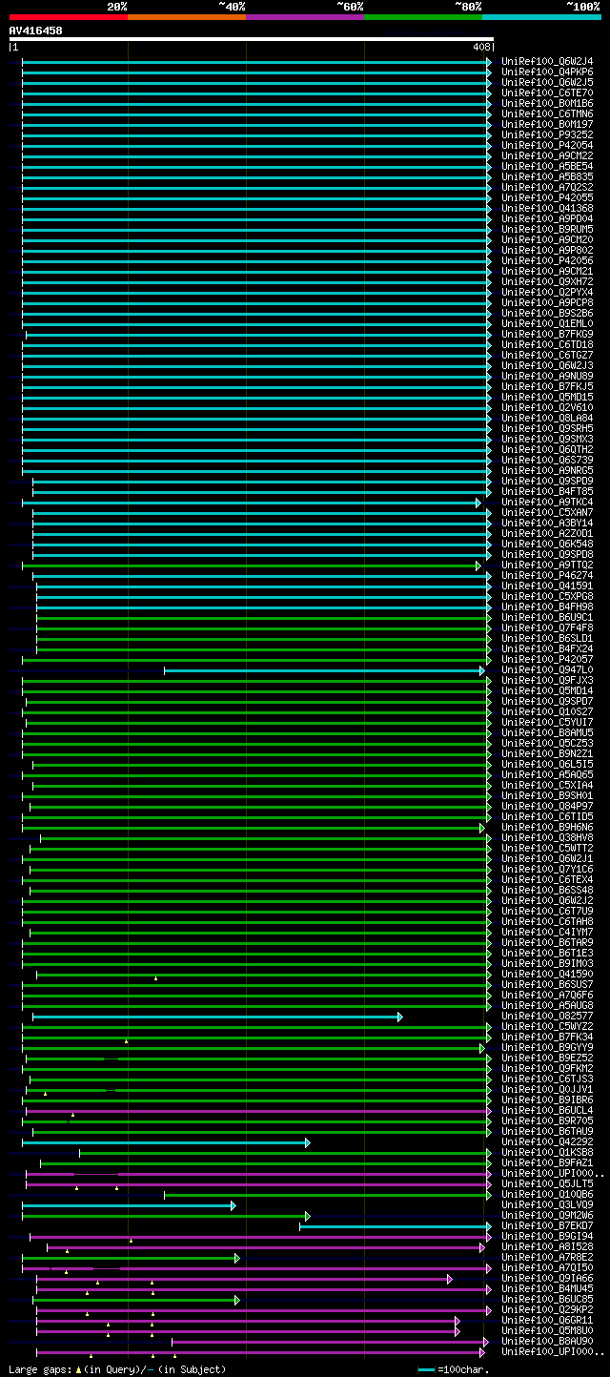Viewport: 610px width, 1377px height.
Task: Select hit label UniRef100_Q2PYX4
Action: click(547, 293)
